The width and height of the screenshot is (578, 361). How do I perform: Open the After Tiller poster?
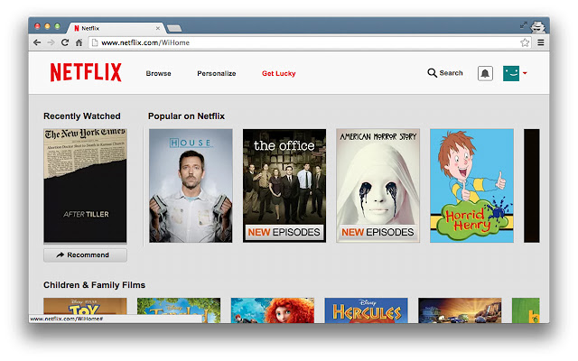tap(85, 185)
